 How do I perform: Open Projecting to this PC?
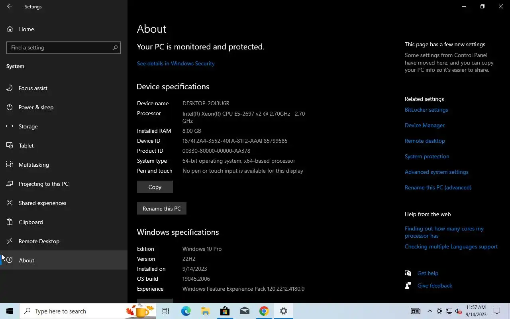click(64, 184)
